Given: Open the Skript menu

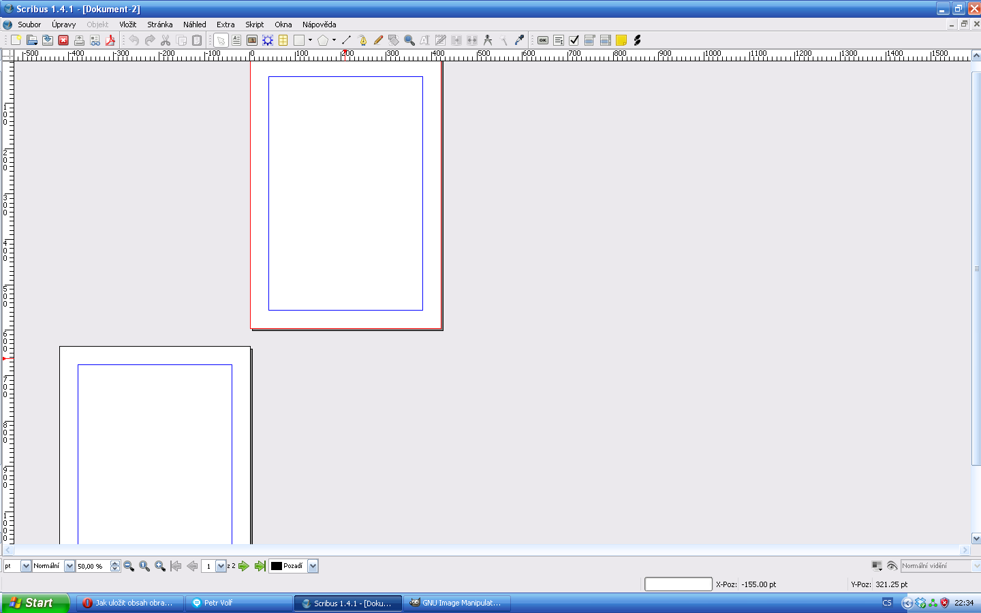Looking at the screenshot, I should [x=255, y=25].
